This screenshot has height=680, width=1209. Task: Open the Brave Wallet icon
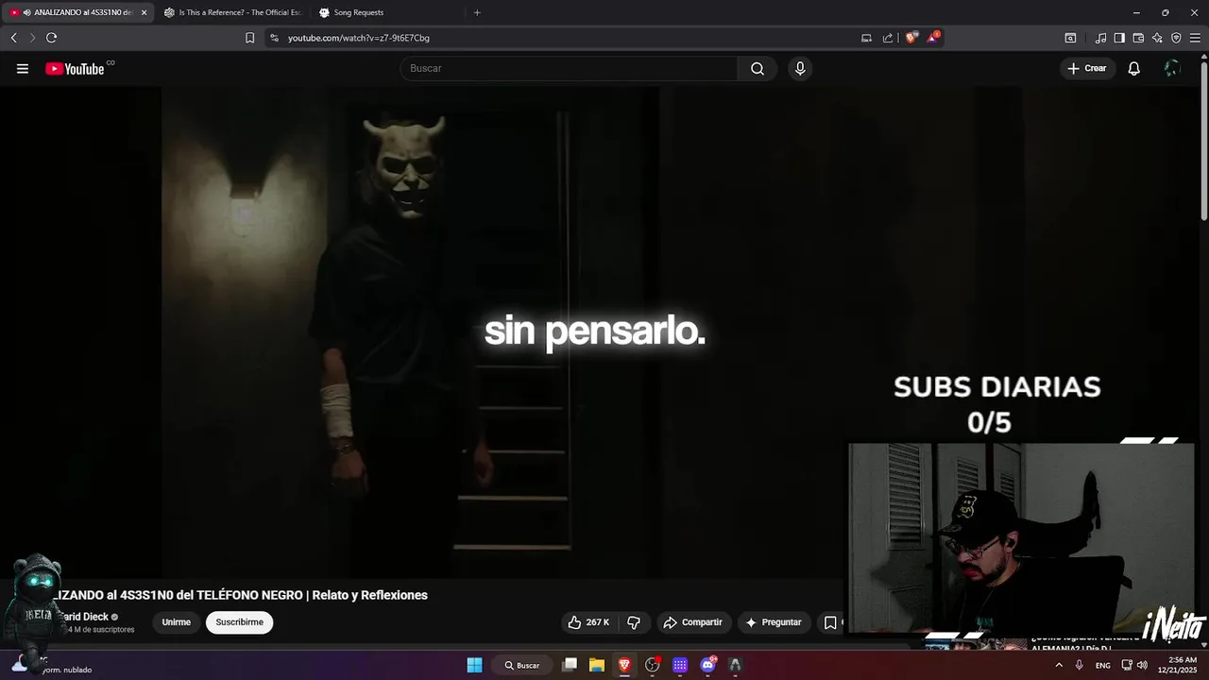1138,38
